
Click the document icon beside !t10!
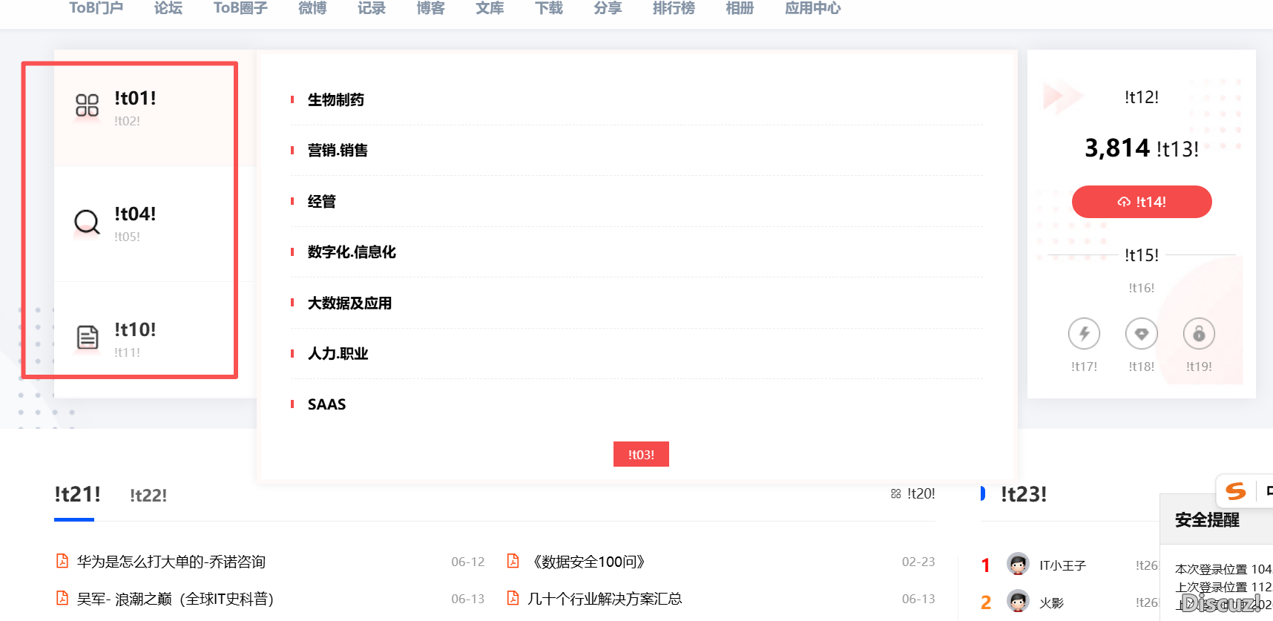point(88,338)
